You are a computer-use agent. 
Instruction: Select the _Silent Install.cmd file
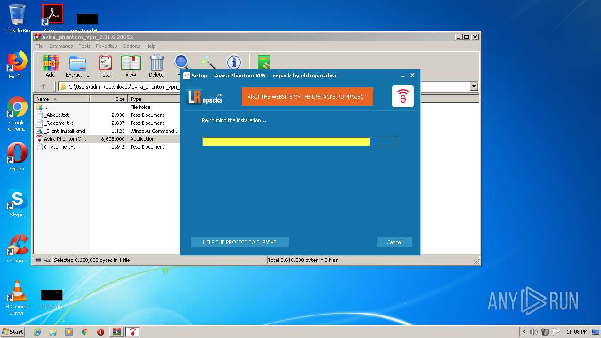point(107,131)
